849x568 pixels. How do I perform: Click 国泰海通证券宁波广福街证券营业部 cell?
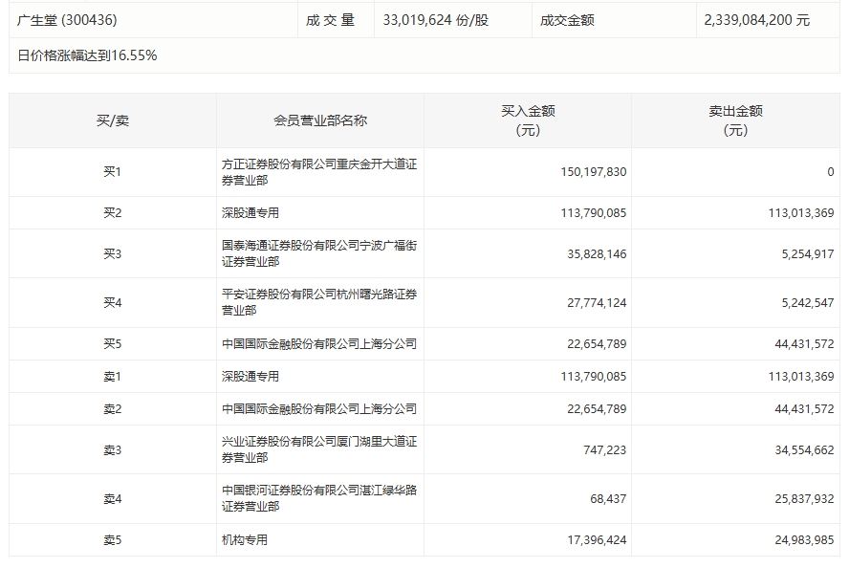click(319, 253)
